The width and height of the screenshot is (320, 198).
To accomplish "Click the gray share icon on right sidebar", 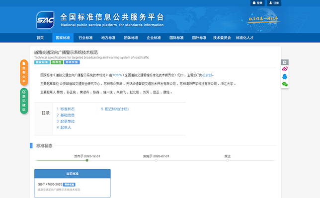I will click(x=285, y=62).
